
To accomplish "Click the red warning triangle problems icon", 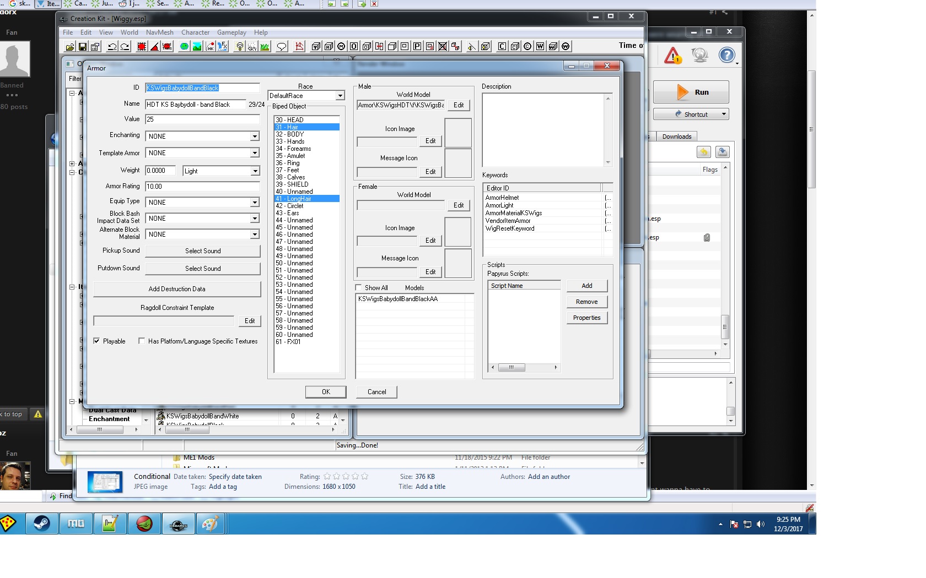I will [672, 56].
